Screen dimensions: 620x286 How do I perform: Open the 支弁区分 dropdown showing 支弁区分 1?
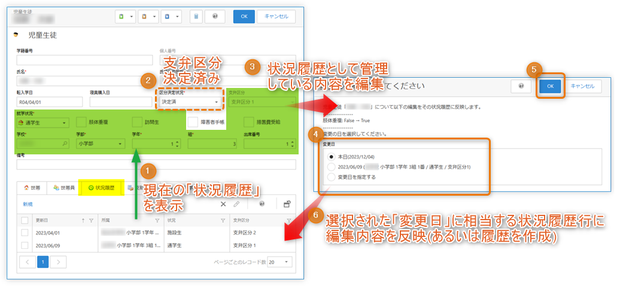[x=262, y=102]
